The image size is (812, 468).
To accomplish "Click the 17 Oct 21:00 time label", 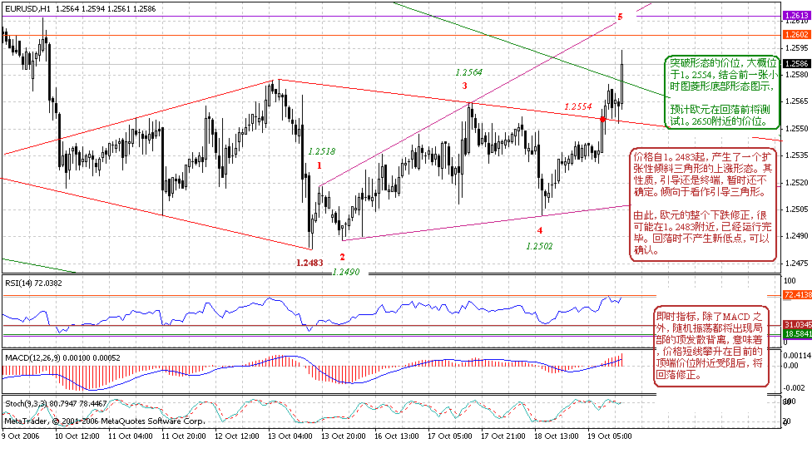I will coord(503,436).
